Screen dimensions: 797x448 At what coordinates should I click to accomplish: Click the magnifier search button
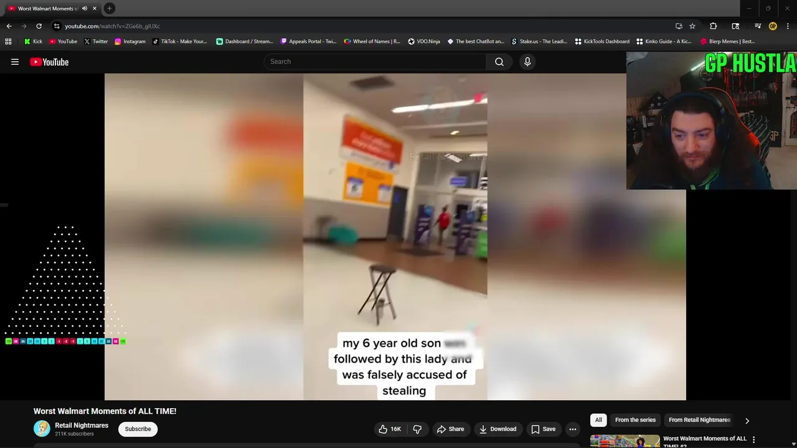(499, 62)
